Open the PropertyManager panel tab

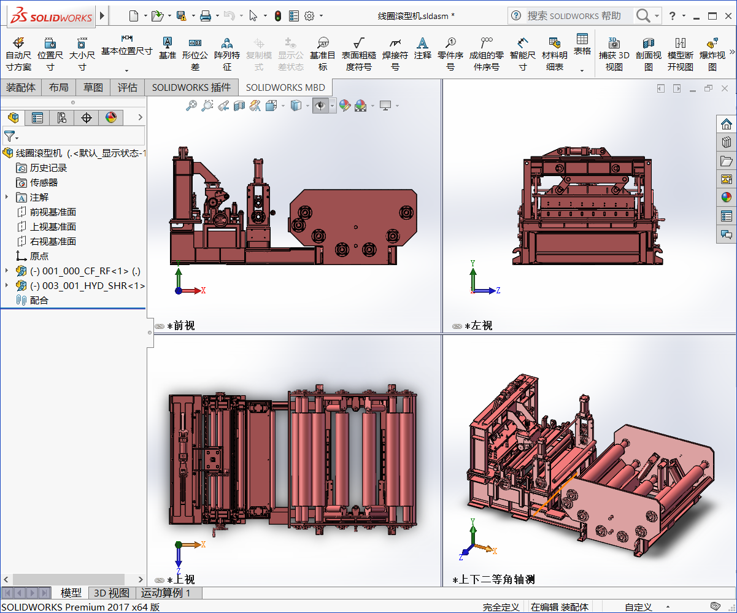pos(37,118)
